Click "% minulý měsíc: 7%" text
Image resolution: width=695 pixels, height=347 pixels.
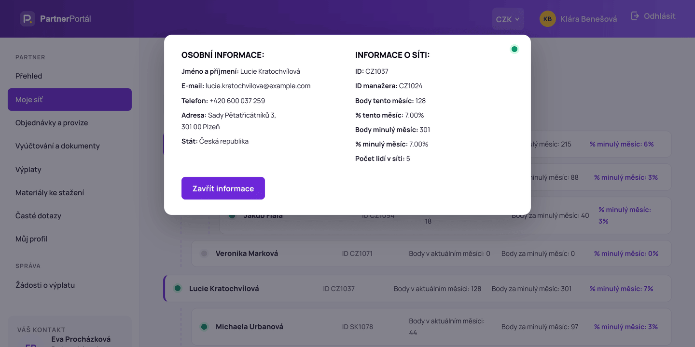(x=621, y=289)
